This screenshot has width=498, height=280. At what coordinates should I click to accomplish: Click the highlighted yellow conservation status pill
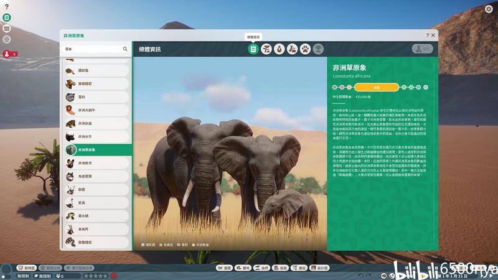click(x=377, y=87)
